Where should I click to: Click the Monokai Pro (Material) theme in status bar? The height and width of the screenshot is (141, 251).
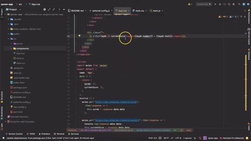[x=233, y=138]
